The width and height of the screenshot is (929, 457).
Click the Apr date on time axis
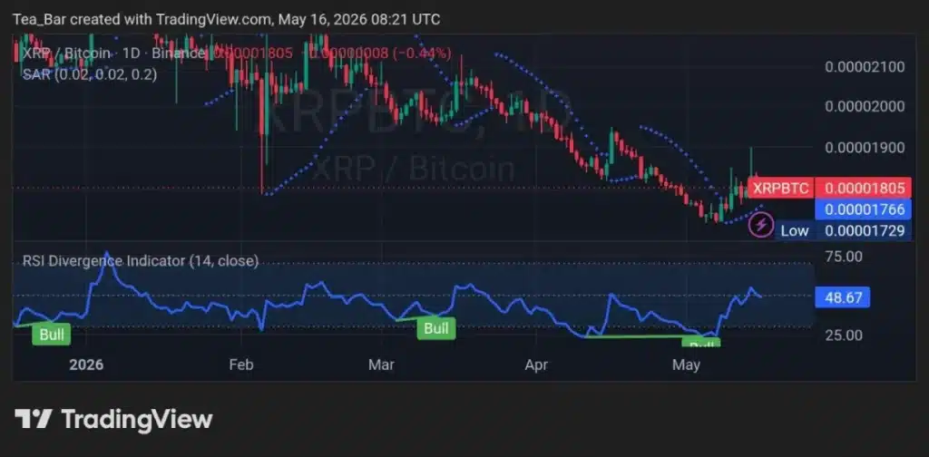(x=536, y=365)
